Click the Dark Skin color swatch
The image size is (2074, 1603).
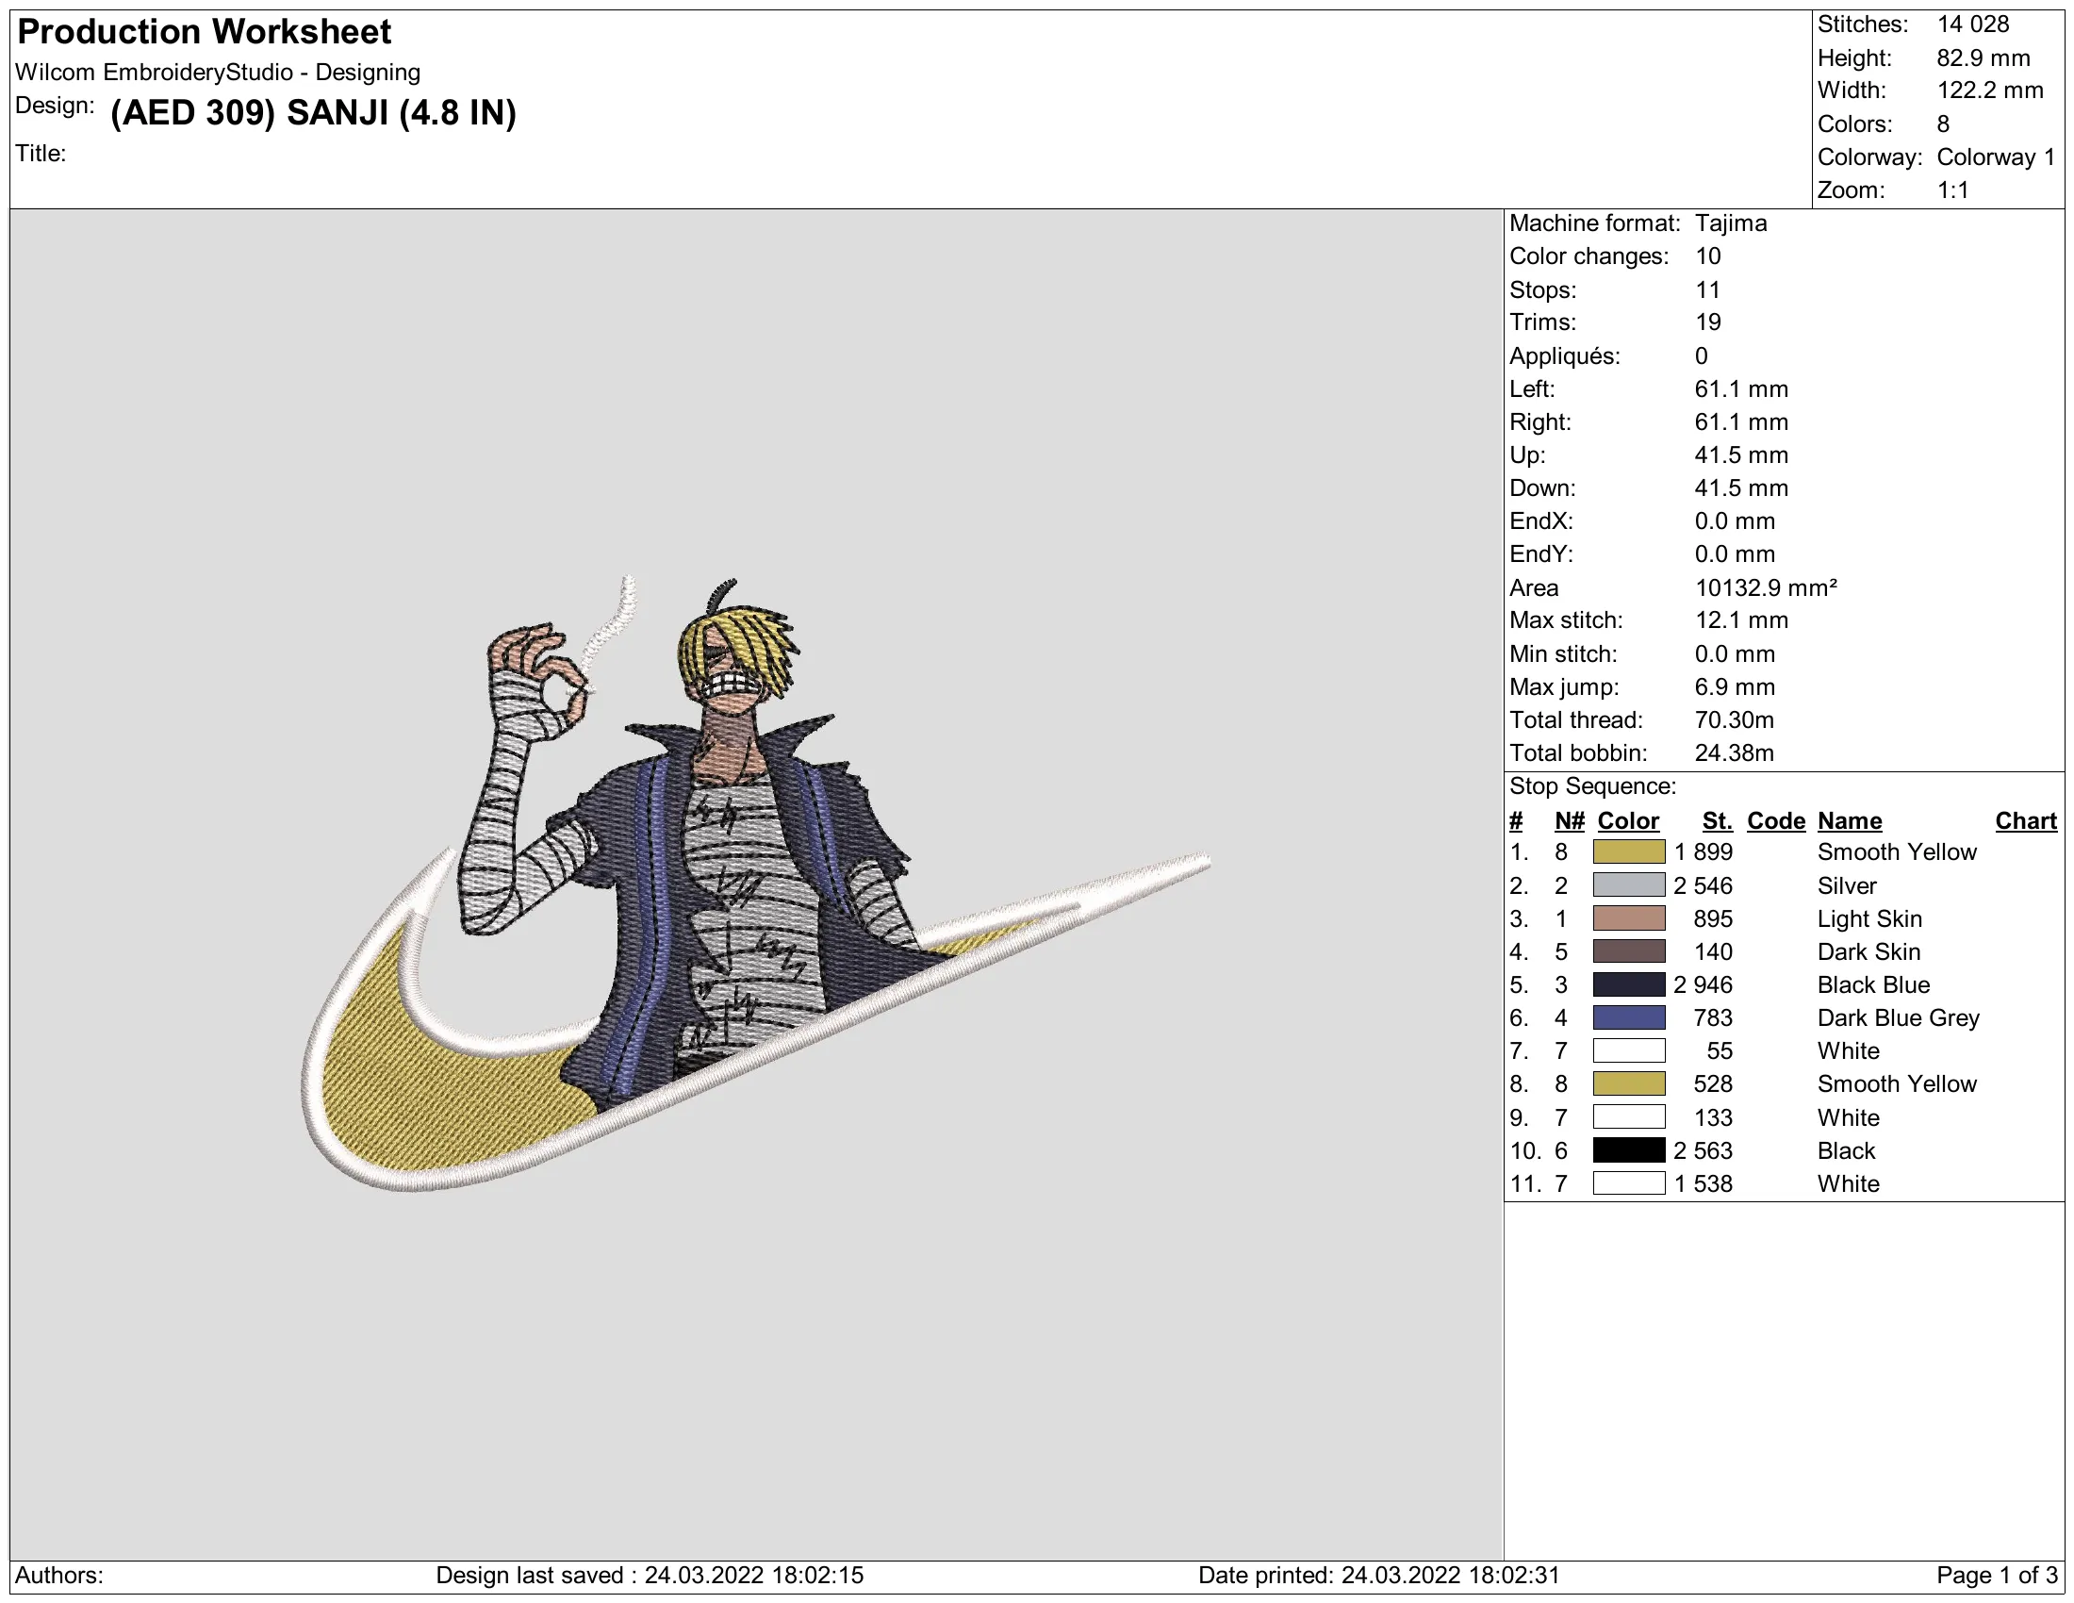pos(1629,951)
